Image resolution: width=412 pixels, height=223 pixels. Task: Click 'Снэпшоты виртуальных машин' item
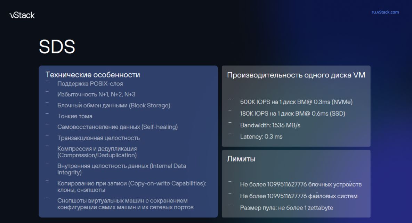click(x=125, y=204)
